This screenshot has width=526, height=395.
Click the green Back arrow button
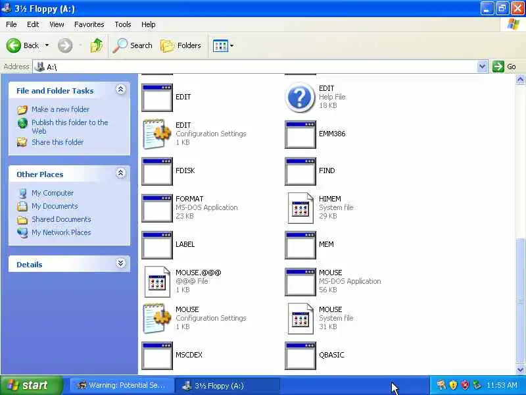coord(13,45)
